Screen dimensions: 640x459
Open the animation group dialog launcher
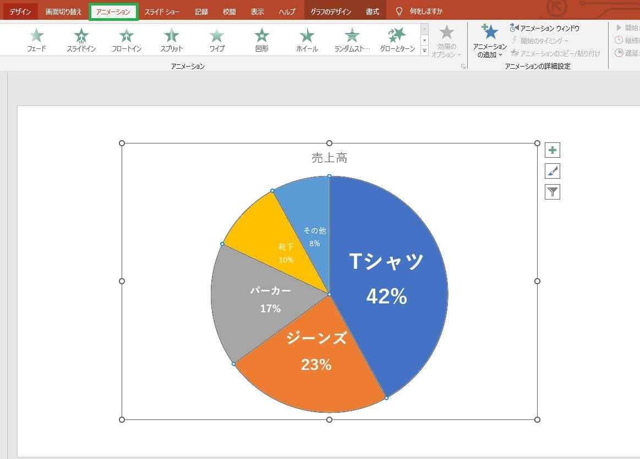coord(463,66)
